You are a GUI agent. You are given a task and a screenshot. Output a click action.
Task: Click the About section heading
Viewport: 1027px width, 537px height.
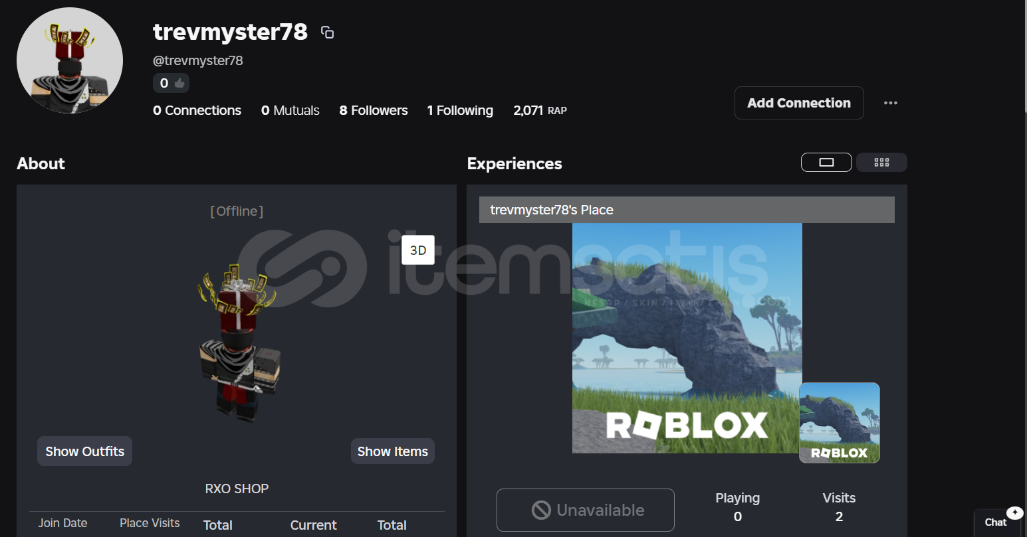click(x=41, y=163)
